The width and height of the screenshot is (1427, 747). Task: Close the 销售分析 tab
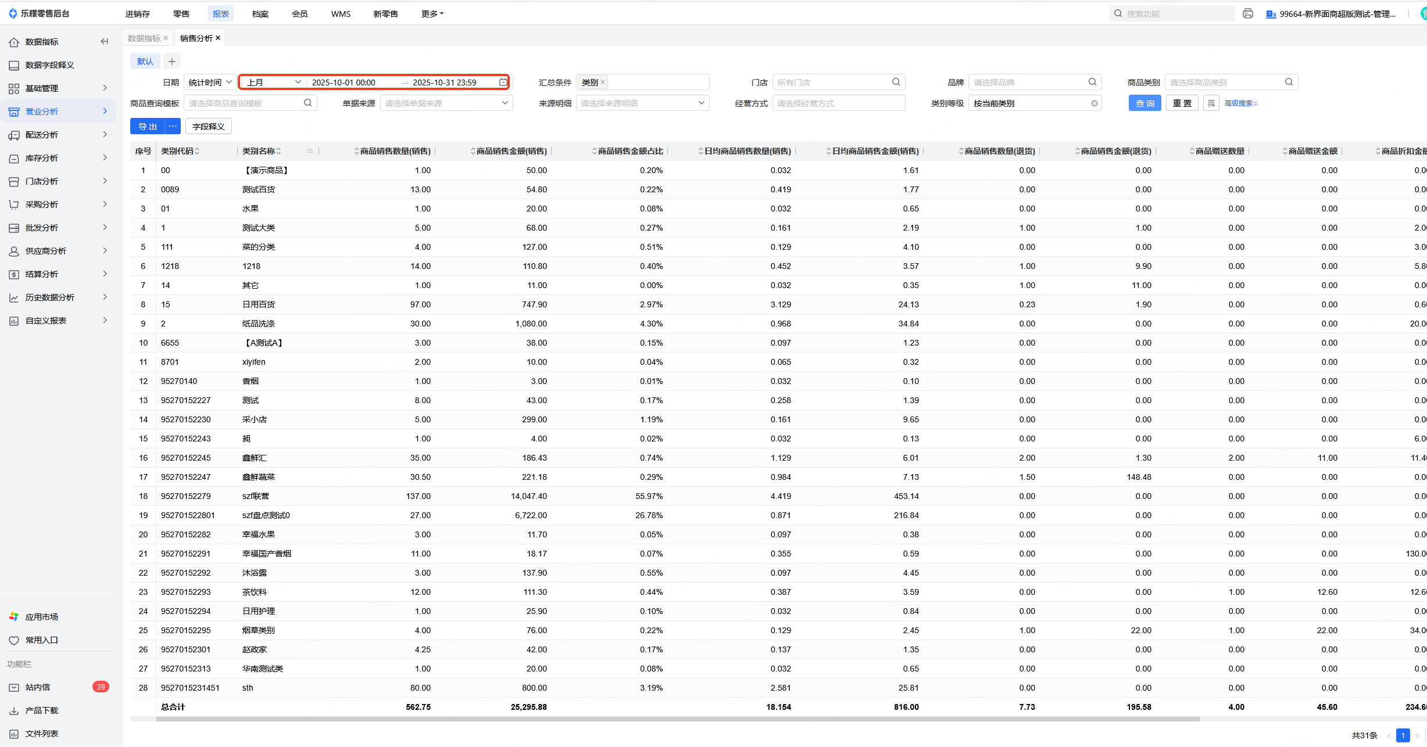pyautogui.click(x=218, y=38)
